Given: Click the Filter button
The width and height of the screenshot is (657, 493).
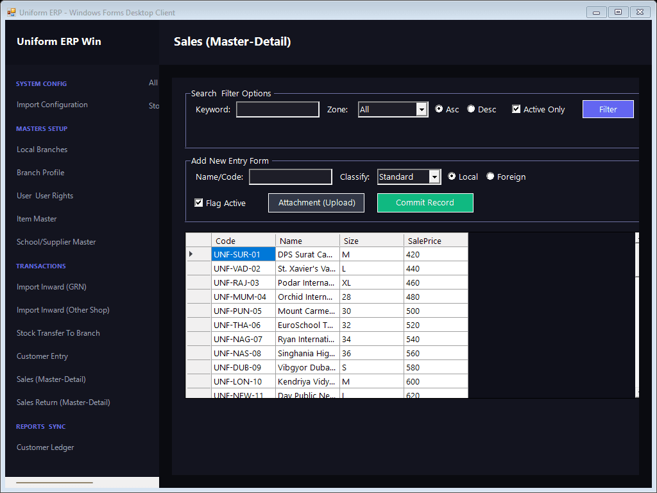Looking at the screenshot, I should (x=608, y=109).
